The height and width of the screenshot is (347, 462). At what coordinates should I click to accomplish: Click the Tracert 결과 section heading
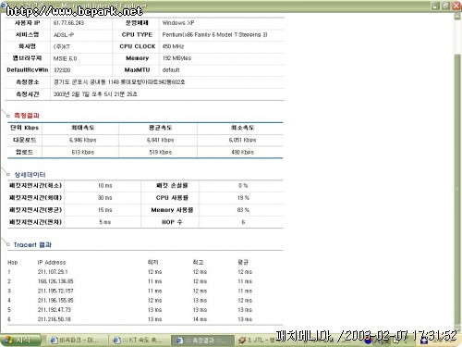click(32, 245)
